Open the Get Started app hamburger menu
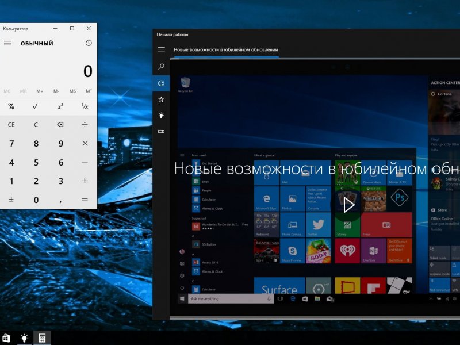460x345 pixels. (161, 49)
